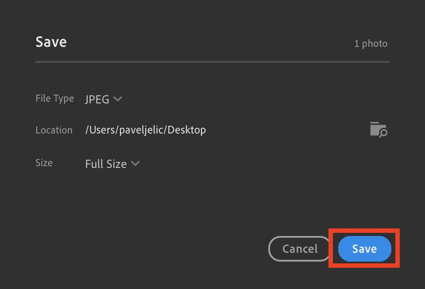Open the JPEG file type dropdown
The height and width of the screenshot is (289, 425).
104,99
